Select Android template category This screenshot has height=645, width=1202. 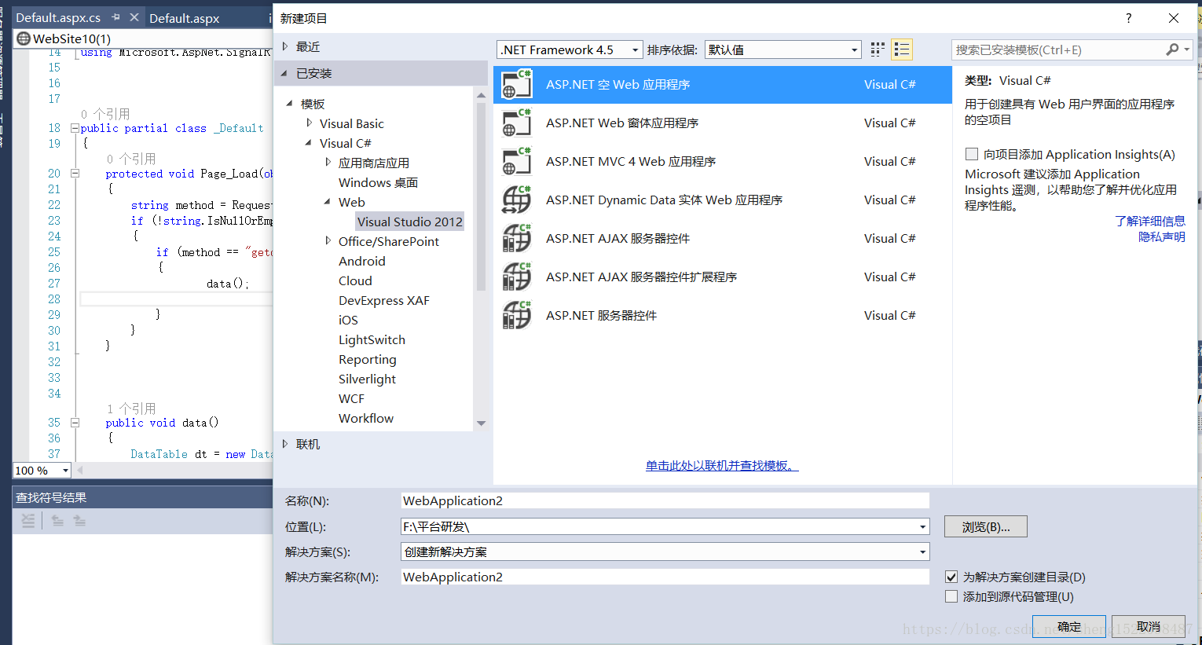(x=362, y=261)
